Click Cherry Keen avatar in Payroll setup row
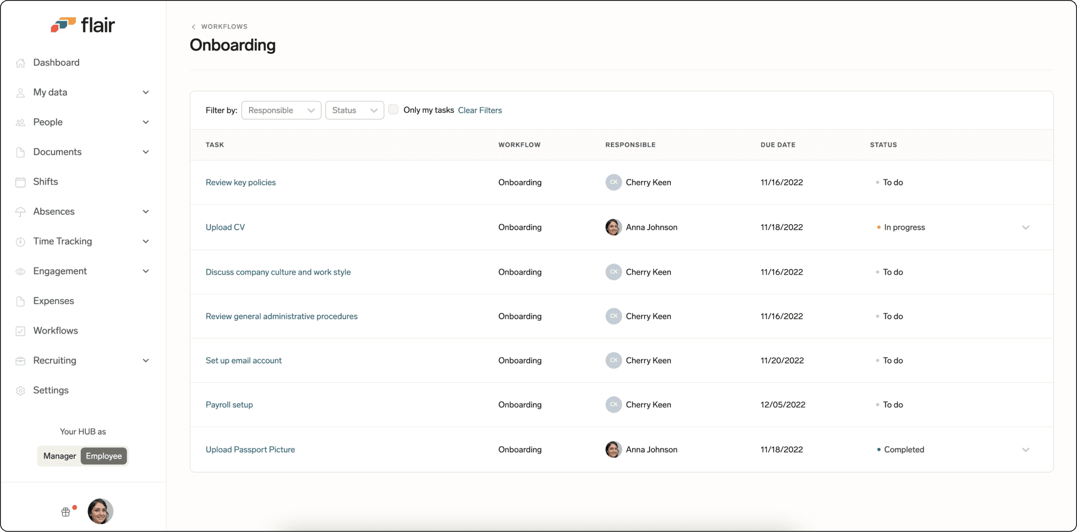Screen dimensions: 1077x532 614,405
